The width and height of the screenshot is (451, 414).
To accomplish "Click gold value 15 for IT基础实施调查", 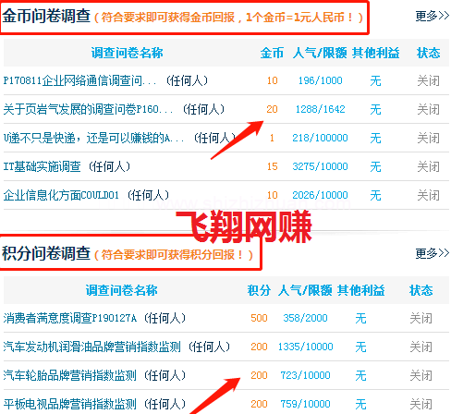I will 272,166.
